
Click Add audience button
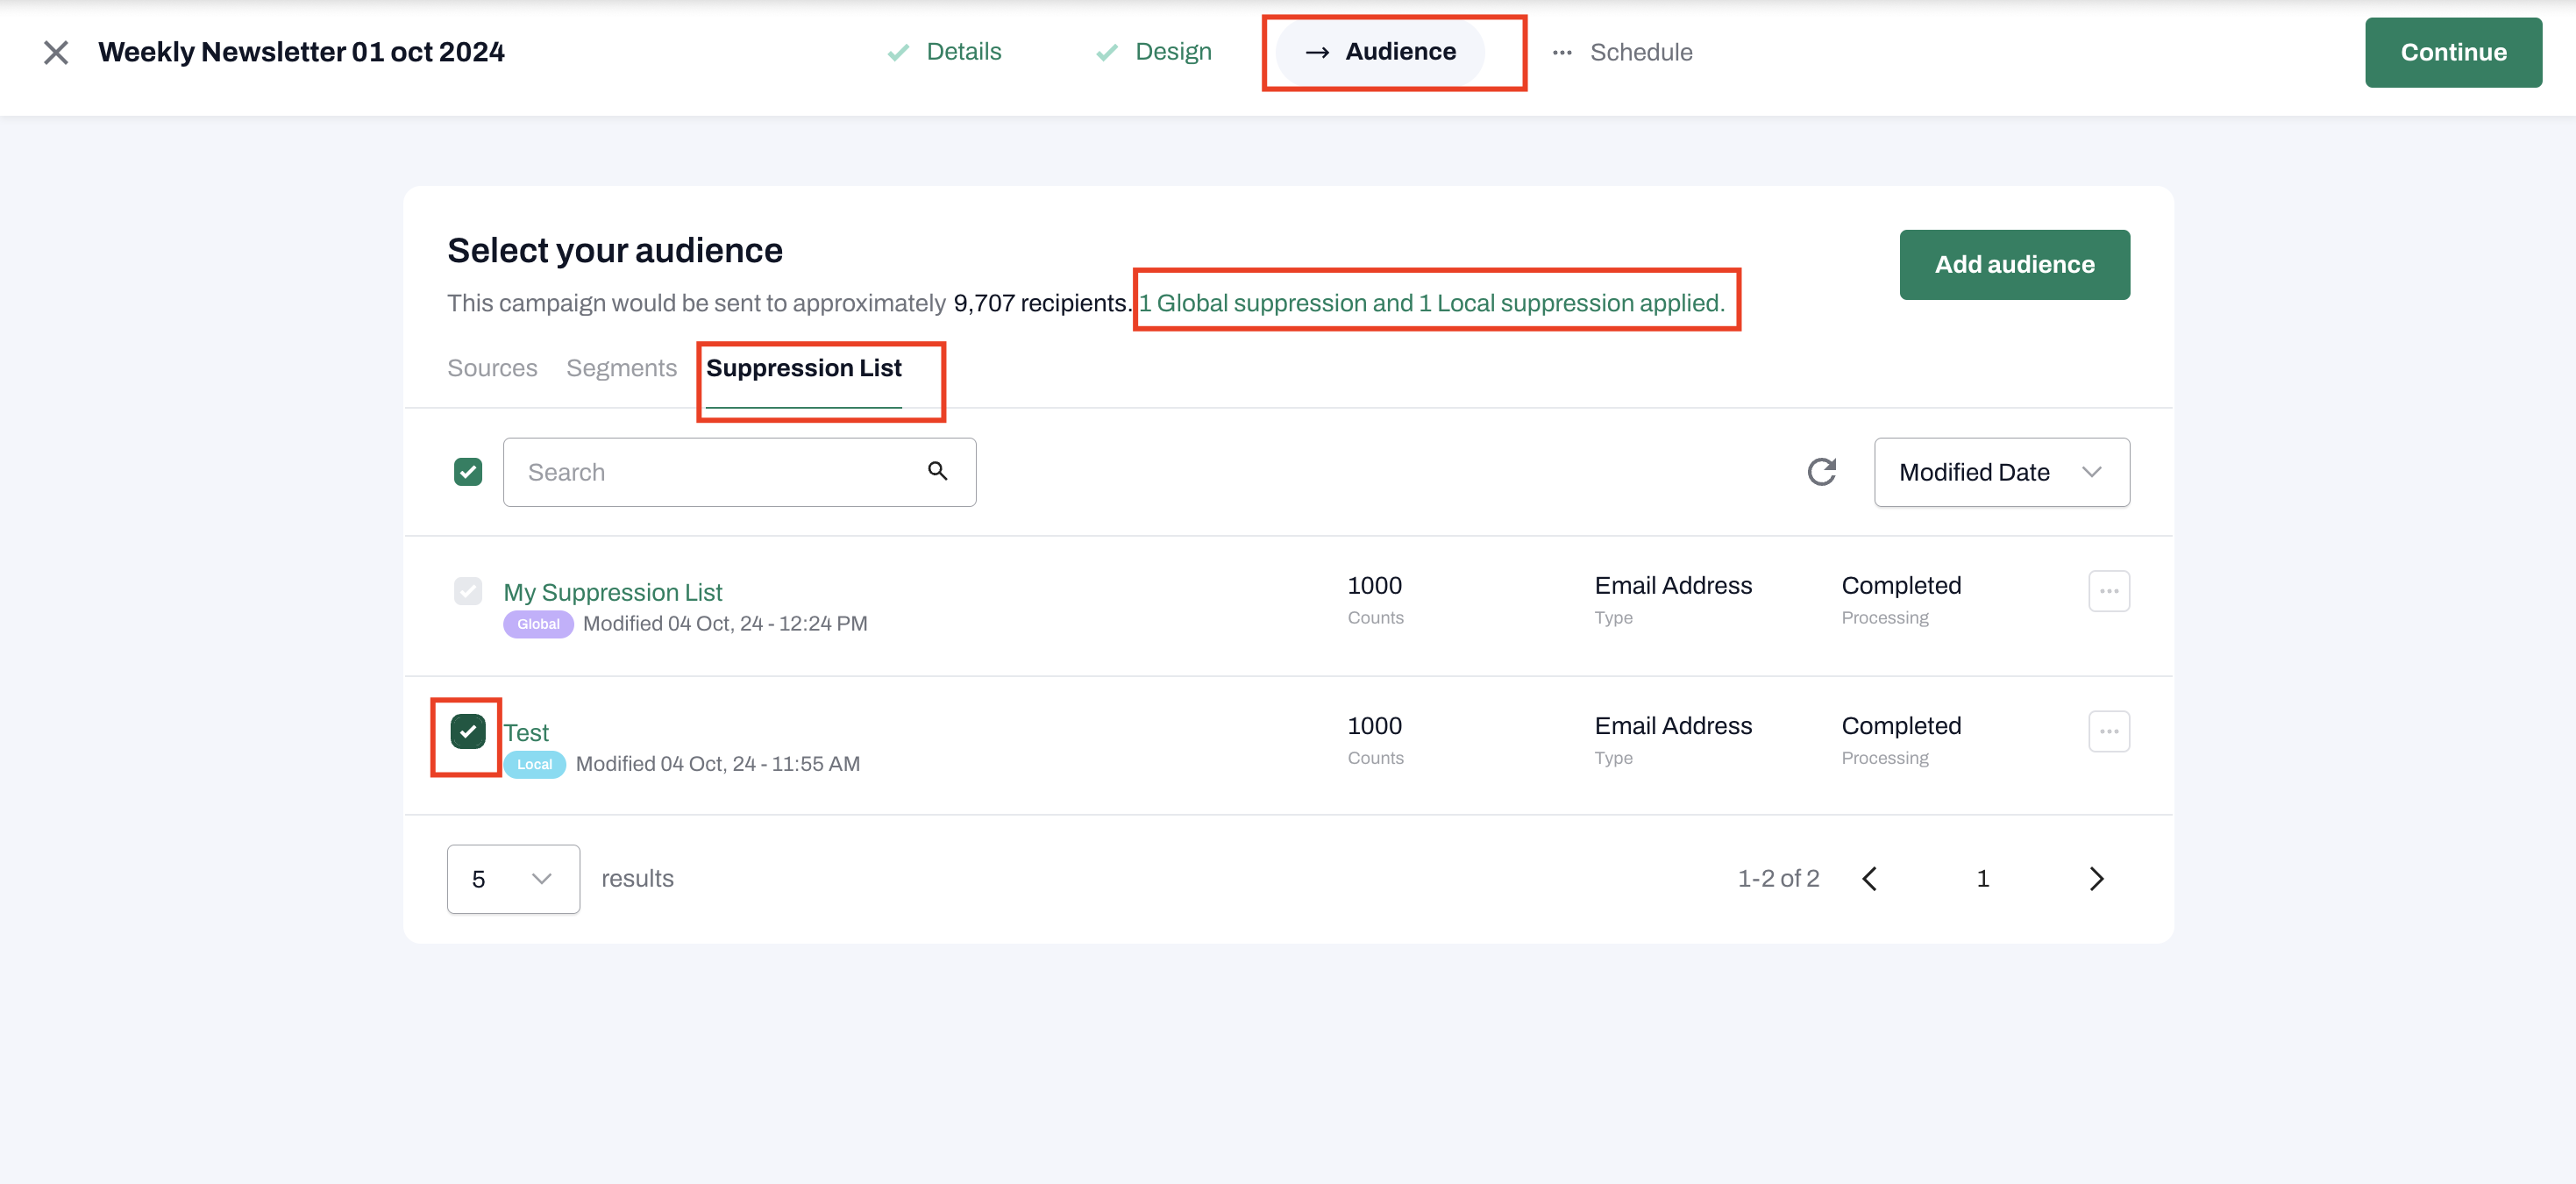(x=2014, y=264)
